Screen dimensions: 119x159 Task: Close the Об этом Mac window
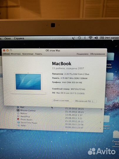pos(4,50)
